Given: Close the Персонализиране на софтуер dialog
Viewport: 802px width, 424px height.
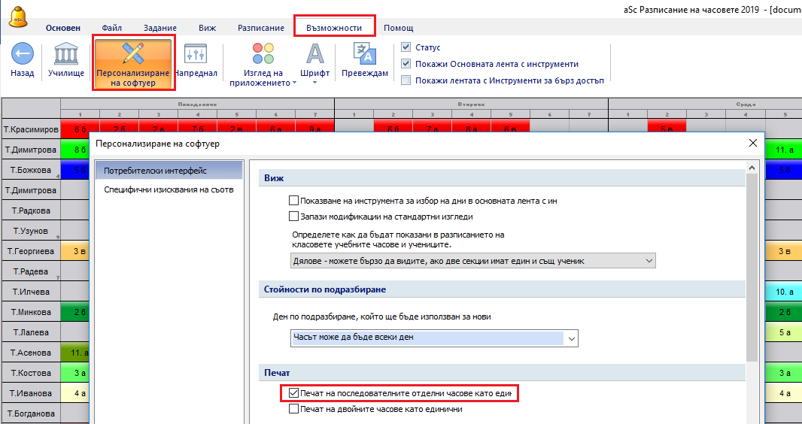Looking at the screenshot, I should [x=752, y=143].
